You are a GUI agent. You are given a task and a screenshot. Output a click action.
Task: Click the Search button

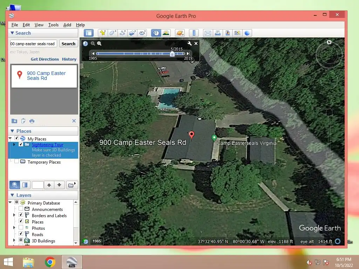tap(68, 44)
